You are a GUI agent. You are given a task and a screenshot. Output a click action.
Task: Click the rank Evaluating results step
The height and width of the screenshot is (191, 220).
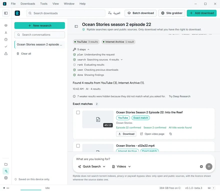pos(89,65)
